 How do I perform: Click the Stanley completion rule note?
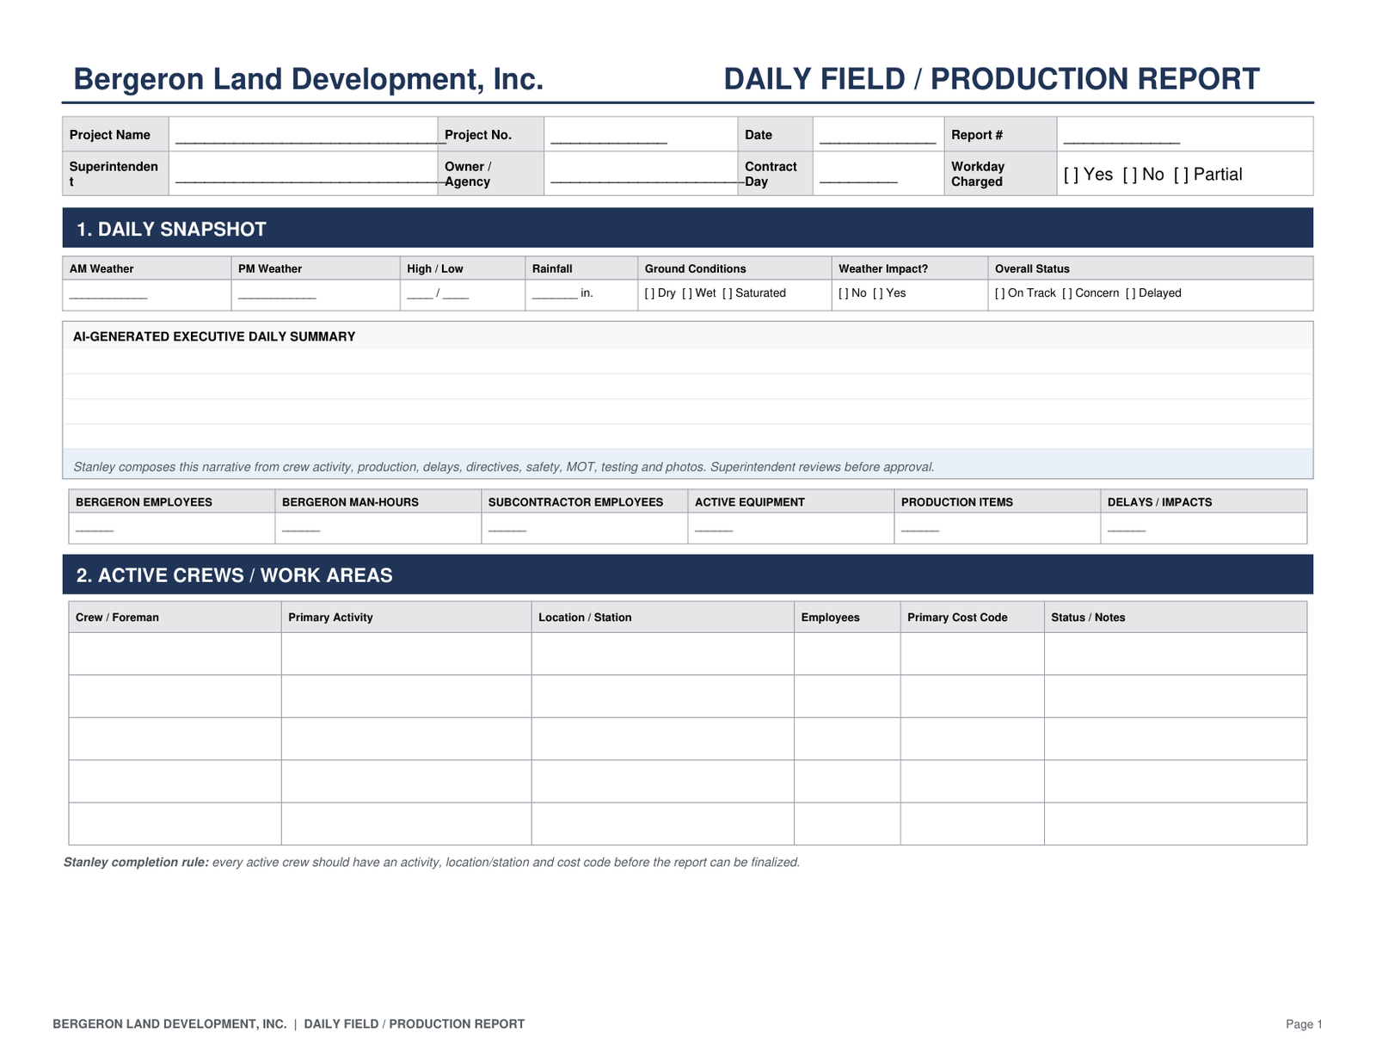(x=432, y=862)
